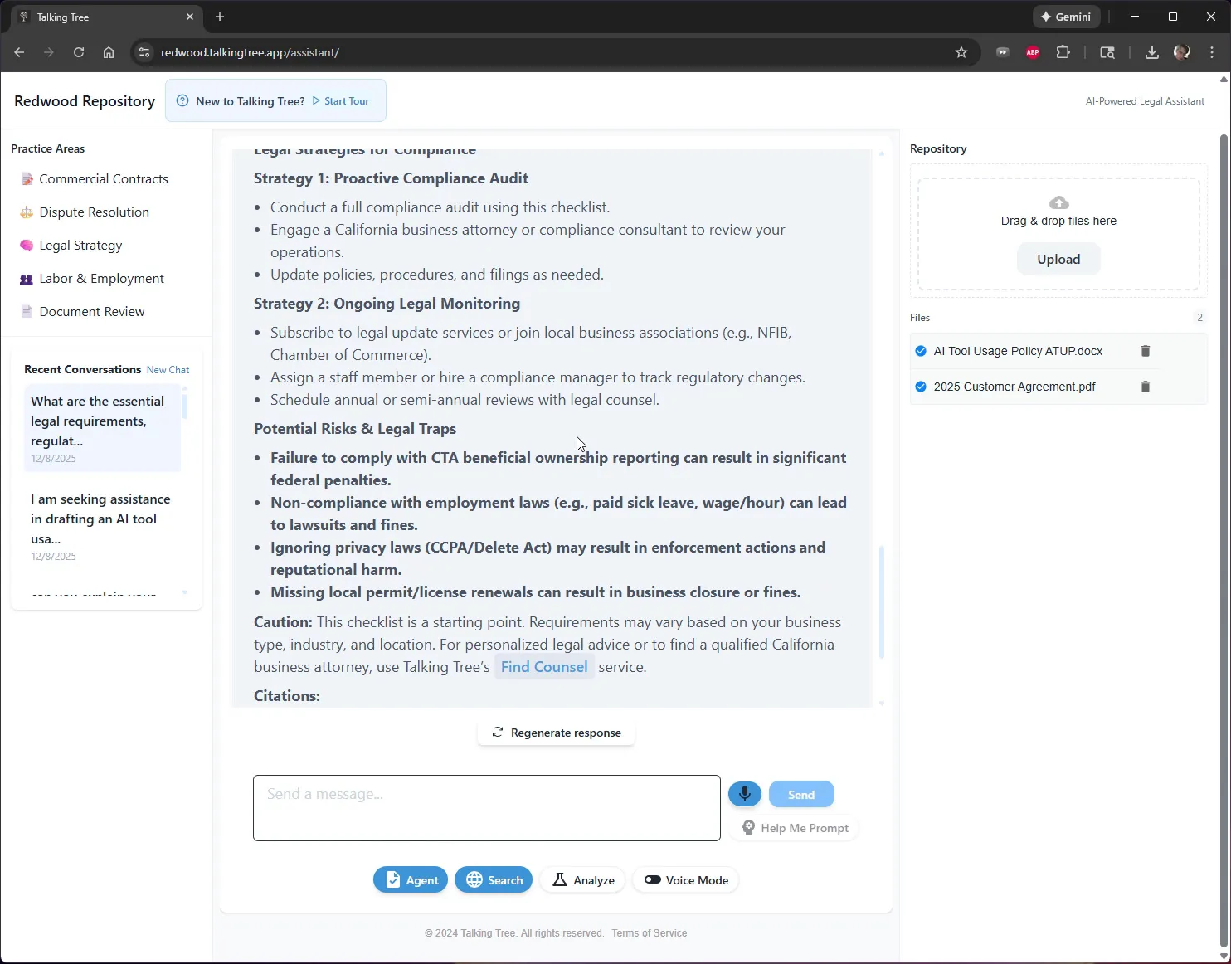1231x964 pixels.
Task: Toggle the Agent mode button
Action: (x=411, y=880)
